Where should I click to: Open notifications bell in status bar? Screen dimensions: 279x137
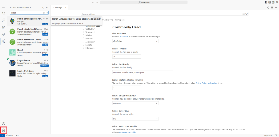click(276, 135)
